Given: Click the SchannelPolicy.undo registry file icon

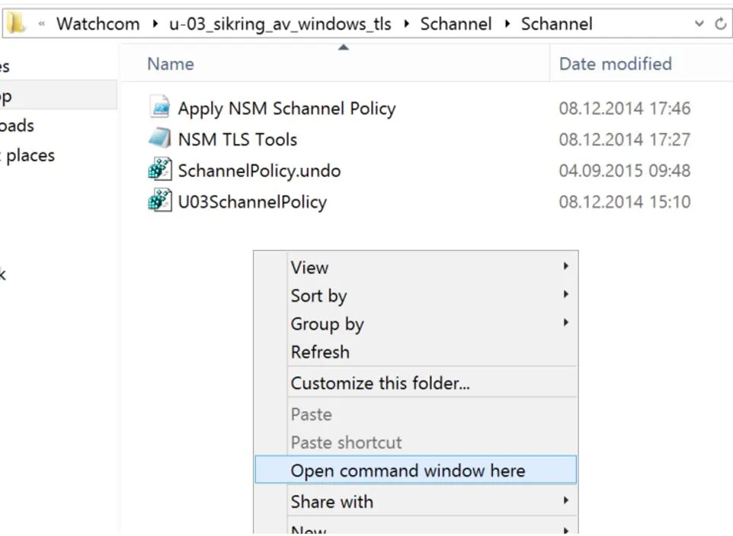Looking at the screenshot, I should [159, 171].
